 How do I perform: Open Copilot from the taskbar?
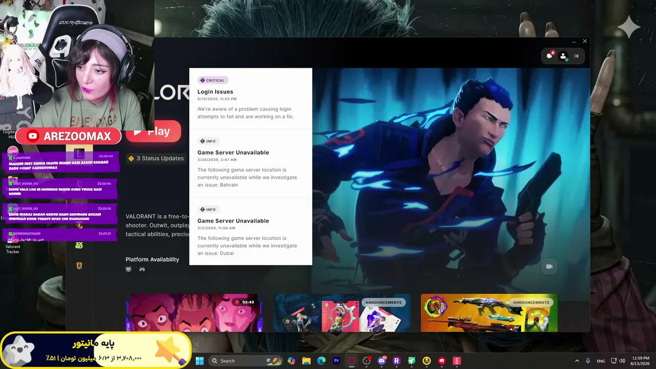[291, 361]
